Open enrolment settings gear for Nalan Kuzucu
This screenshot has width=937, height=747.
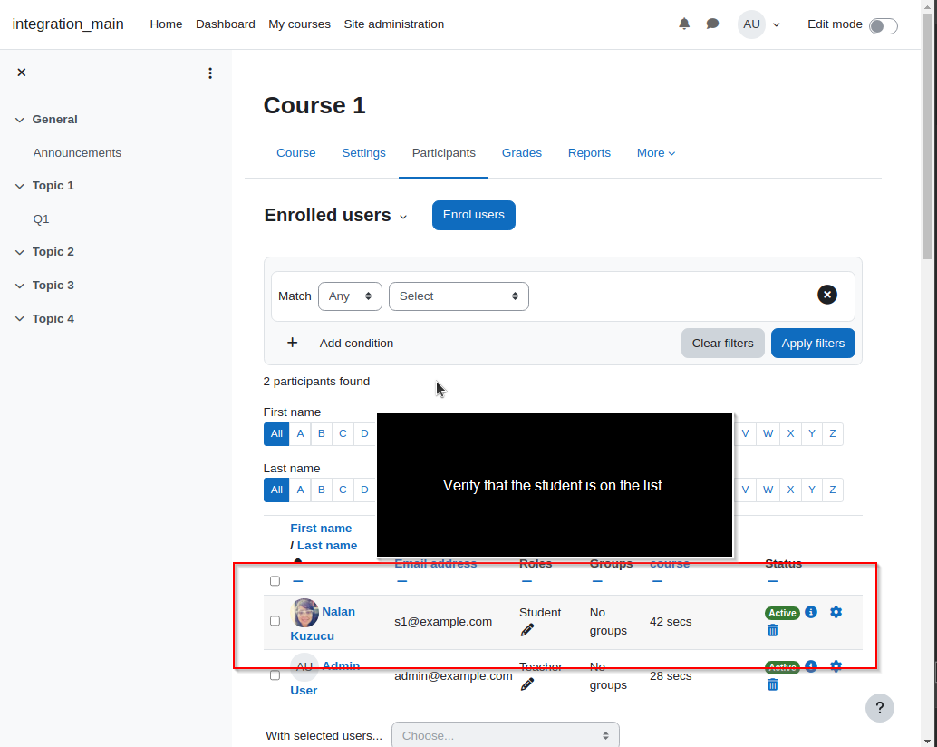tap(836, 612)
